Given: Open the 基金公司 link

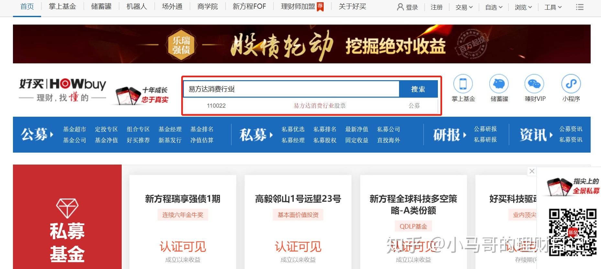Looking at the screenshot, I should pyautogui.click(x=74, y=140).
